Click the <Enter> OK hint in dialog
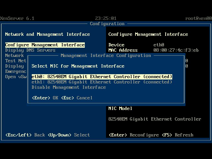Viewport: 212px width, 159px height. (45, 98)
